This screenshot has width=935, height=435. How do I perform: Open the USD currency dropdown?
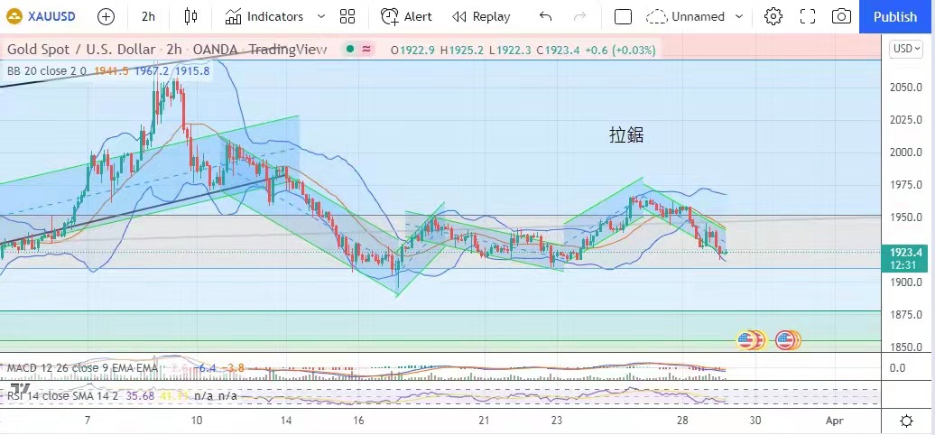click(x=905, y=48)
